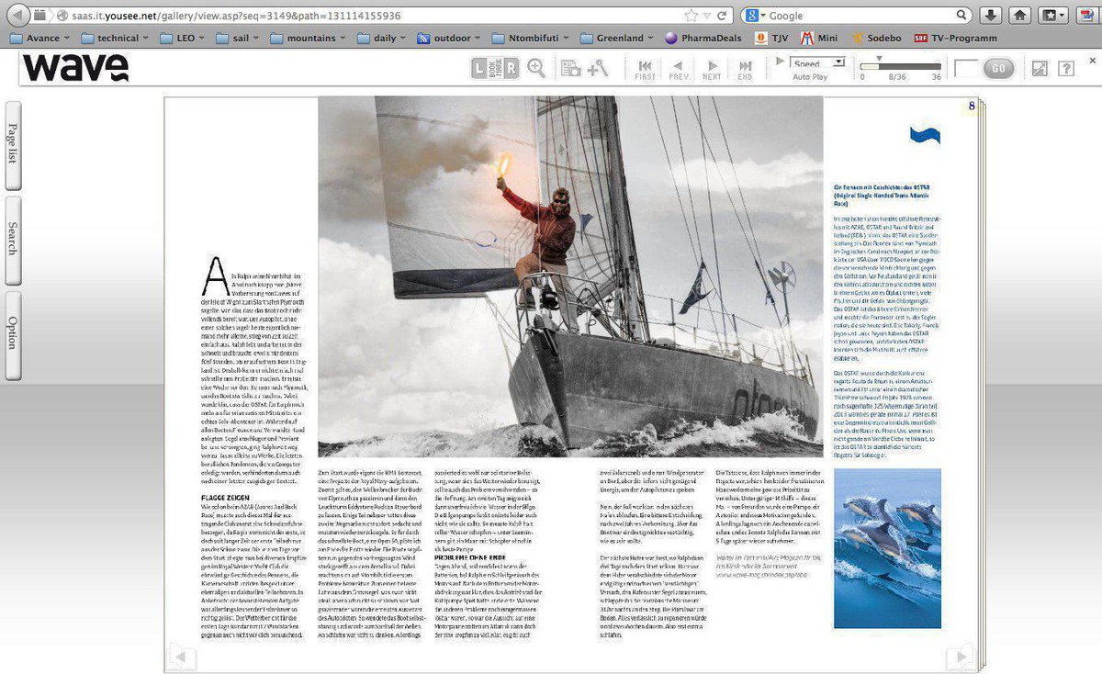
Task: Open the Mini bookmark
Action: [820, 38]
